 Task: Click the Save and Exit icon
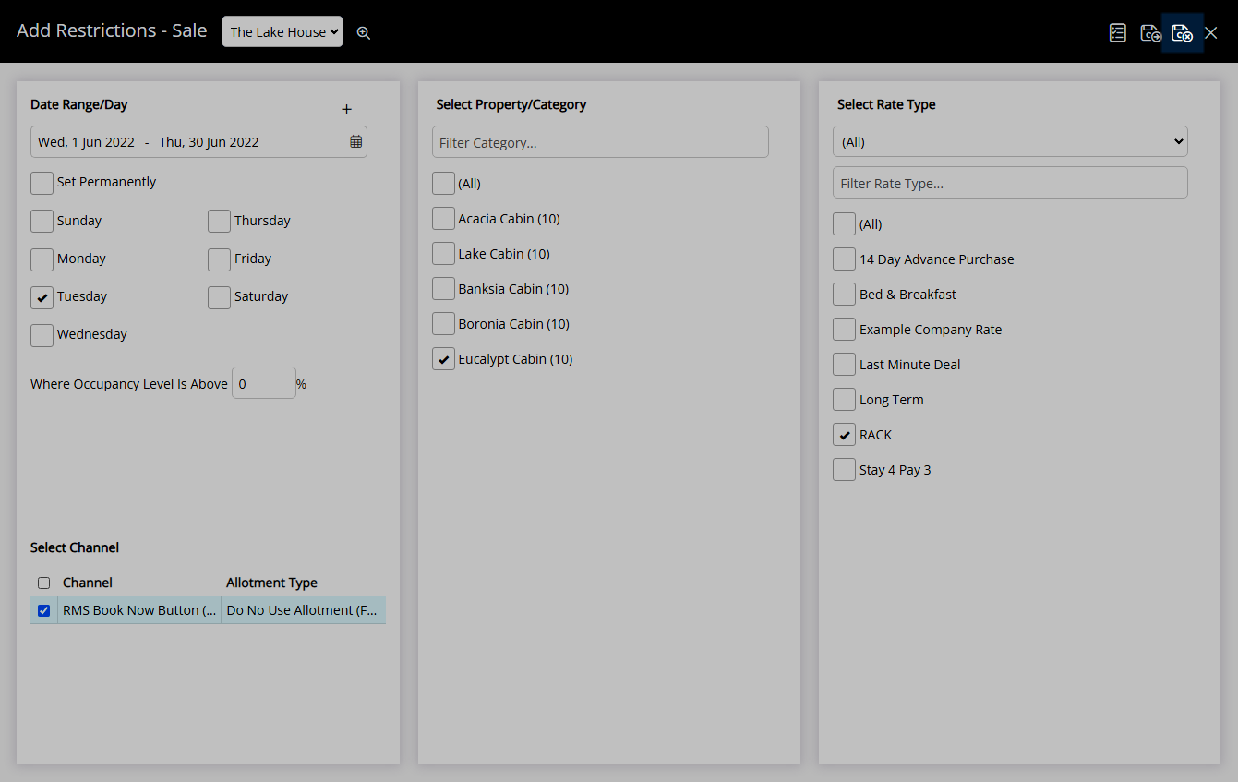pyautogui.click(x=1182, y=32)
